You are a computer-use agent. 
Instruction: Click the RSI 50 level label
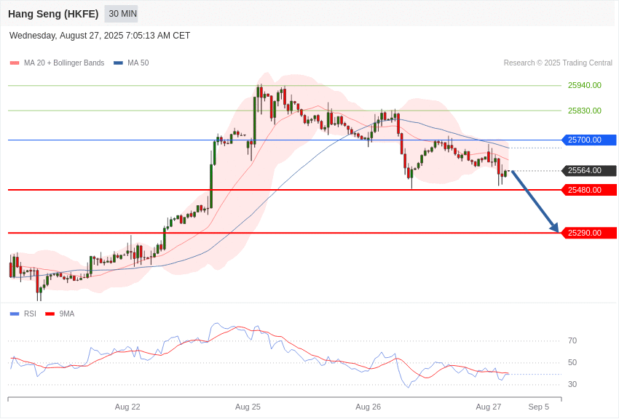[572, 362]
